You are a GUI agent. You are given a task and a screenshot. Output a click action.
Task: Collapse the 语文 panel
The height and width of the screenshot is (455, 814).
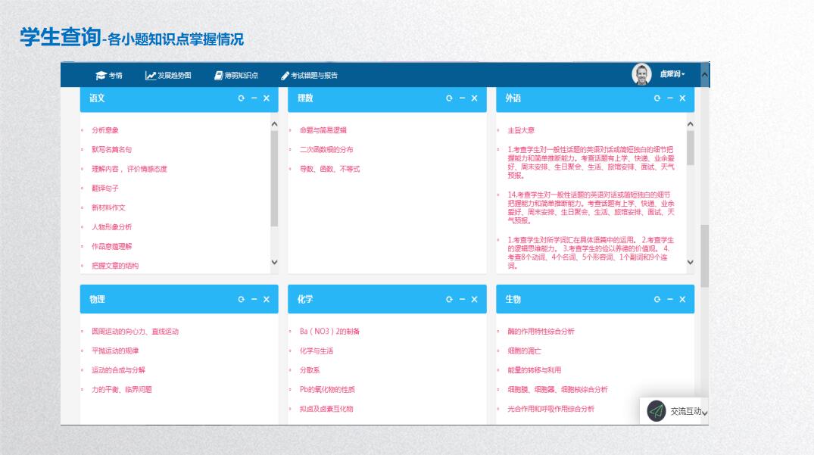(x=254, y=98)
